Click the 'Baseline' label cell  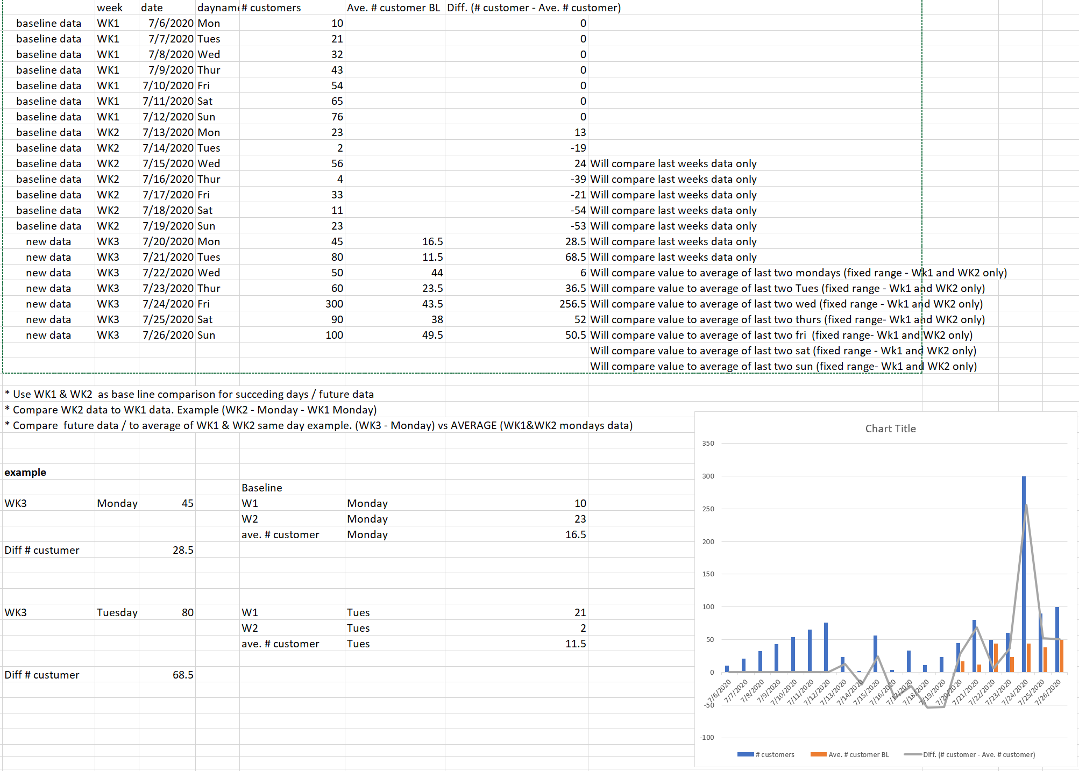(292, 488)
